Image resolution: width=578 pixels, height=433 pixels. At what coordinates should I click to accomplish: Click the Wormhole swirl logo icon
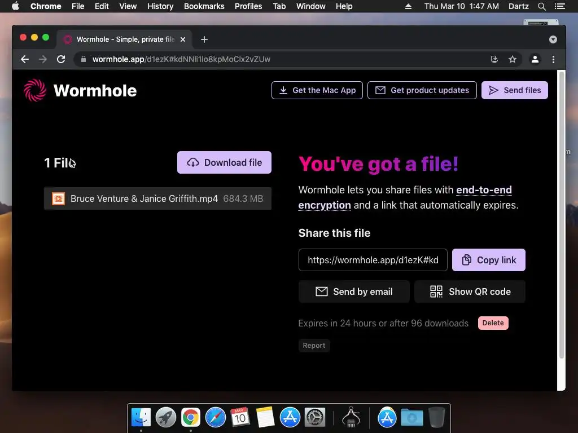coord(35,90)
